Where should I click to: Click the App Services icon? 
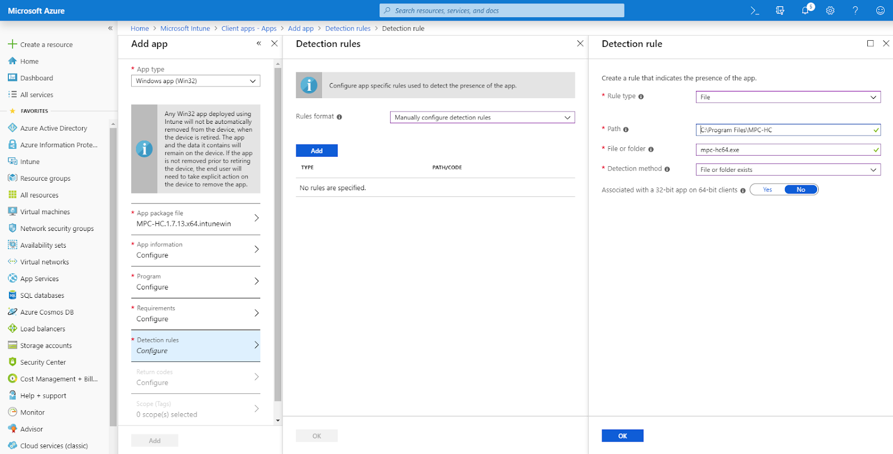(x=12, y=278)
